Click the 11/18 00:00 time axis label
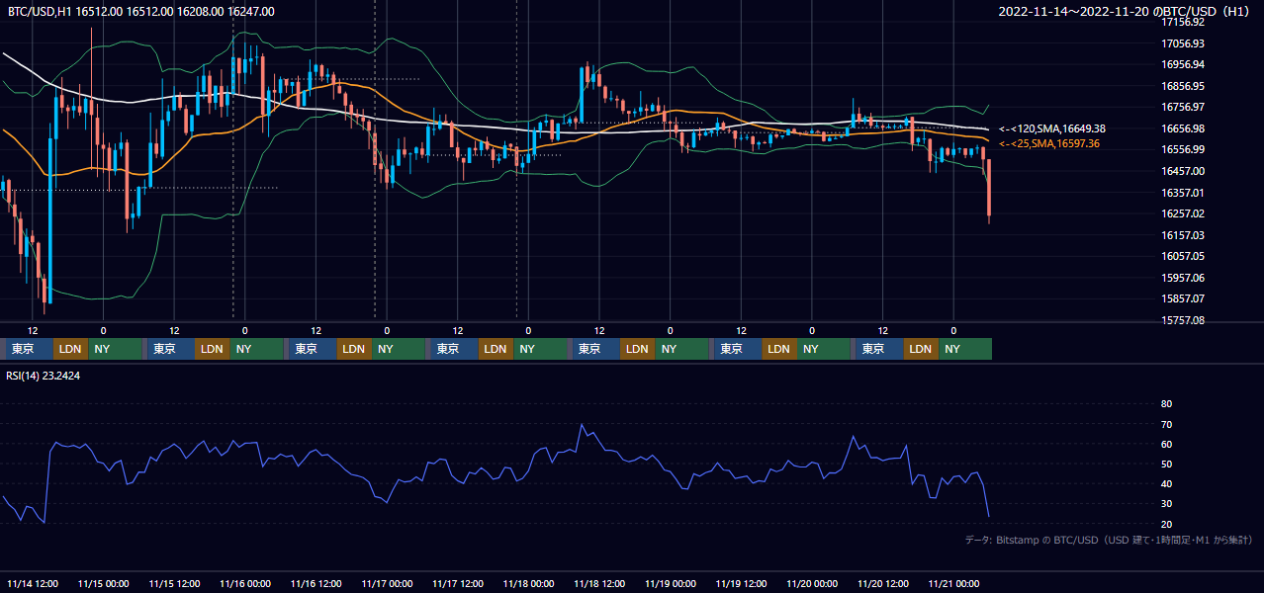Screen dimensions: 1264x593 pos(529,584)
